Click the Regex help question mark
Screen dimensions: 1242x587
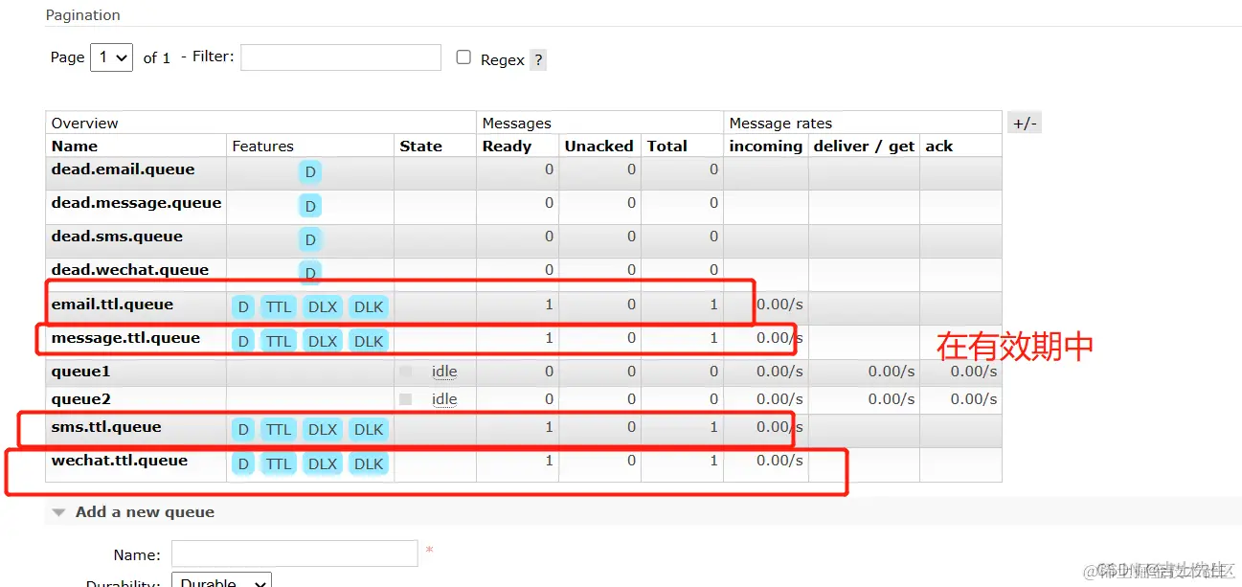pyautogui.click(x=538, y=60)
